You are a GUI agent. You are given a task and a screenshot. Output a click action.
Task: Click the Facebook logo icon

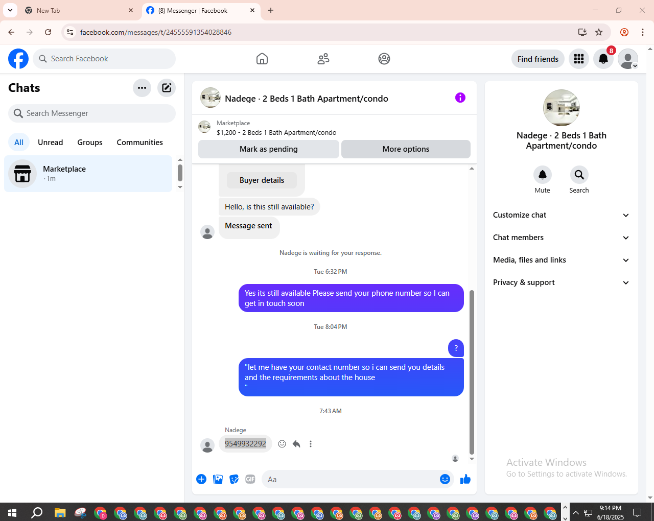[x=18, y=59]
